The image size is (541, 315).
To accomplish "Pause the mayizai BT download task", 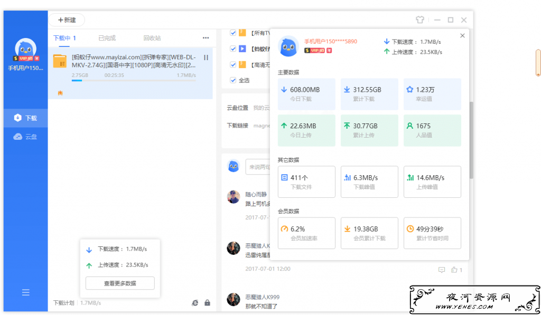I will (206, 58).
